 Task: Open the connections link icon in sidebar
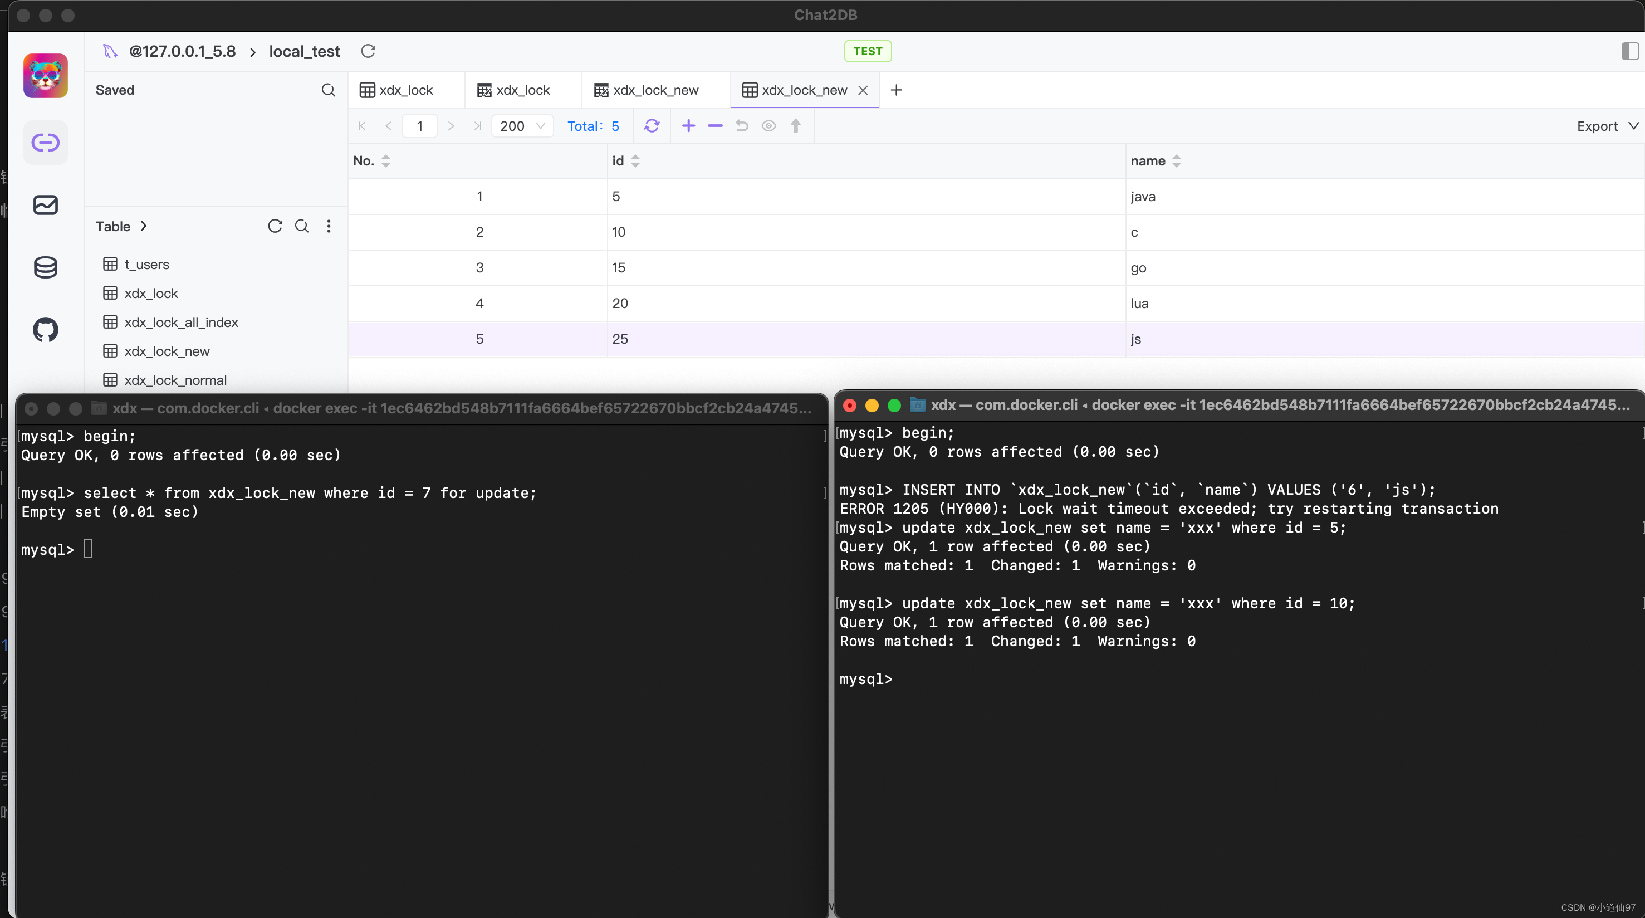pyautogui.click(x=45, y=143)
